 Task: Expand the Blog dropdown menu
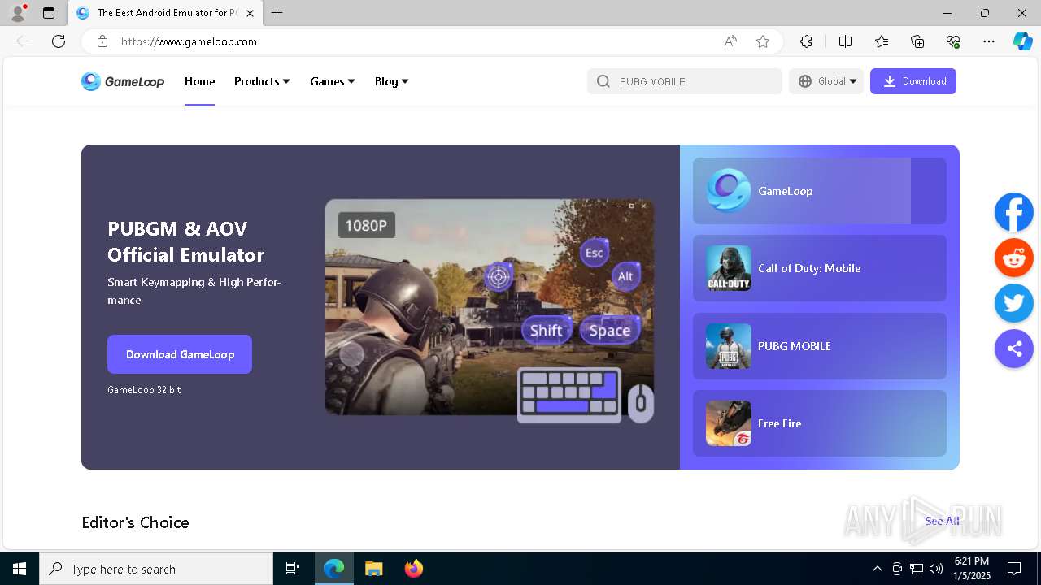pos(391,81)
